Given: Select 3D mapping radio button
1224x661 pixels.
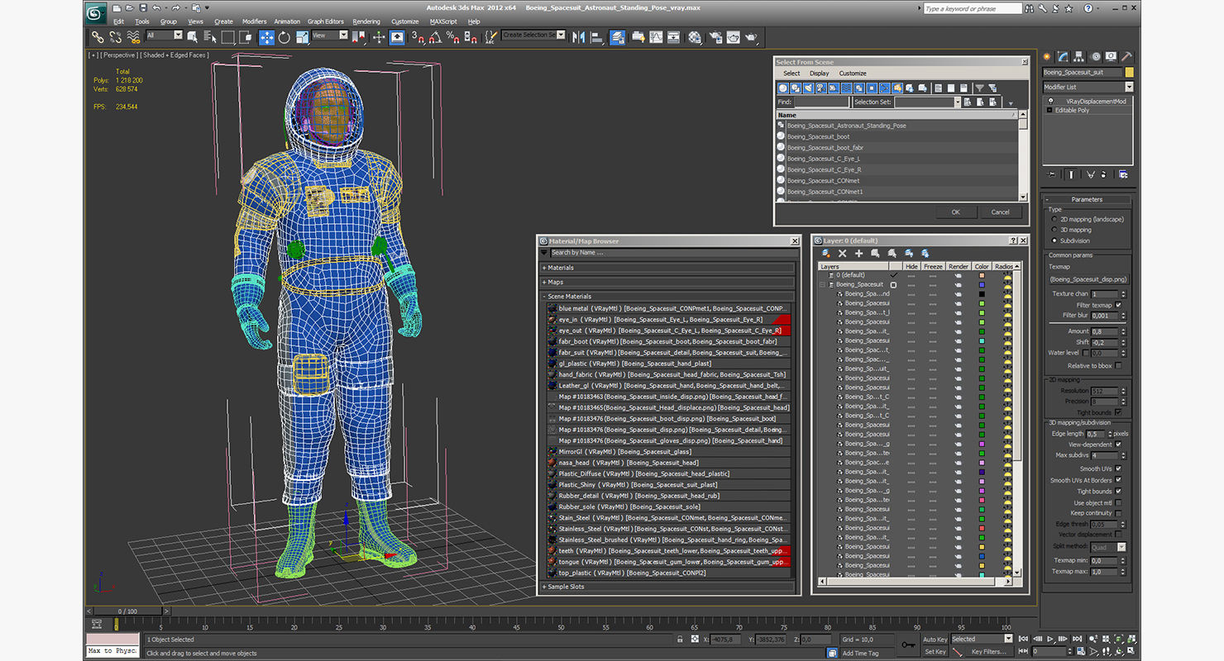Looking at the screenshot, I should click(1054, 230).
